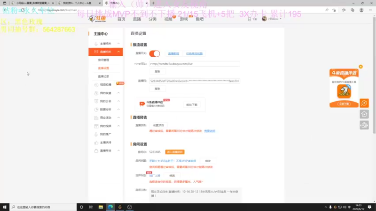The width and height of the screenshot is (376, 211).
Task: Open File Explorer from the taskbar
Action: (101, 207)
